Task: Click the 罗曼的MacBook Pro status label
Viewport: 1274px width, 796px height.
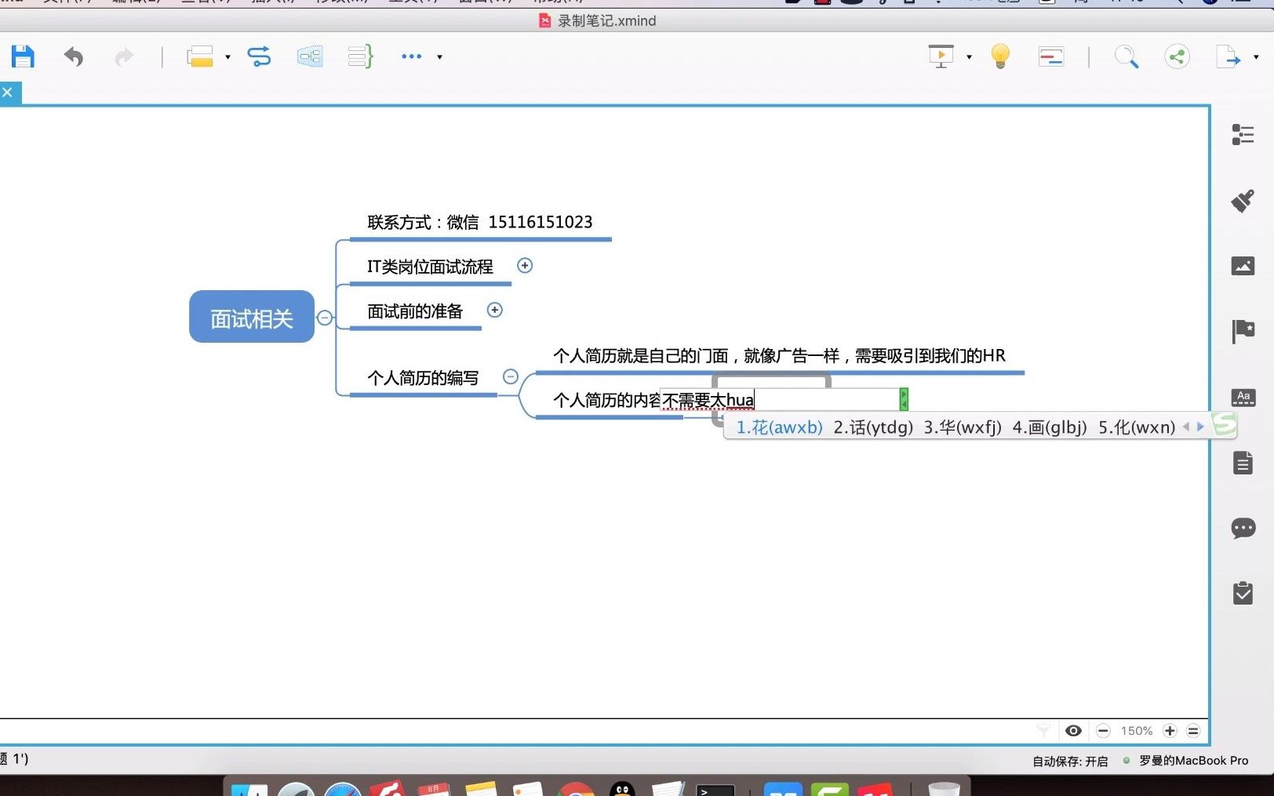Action: [x=1193, y=761]
